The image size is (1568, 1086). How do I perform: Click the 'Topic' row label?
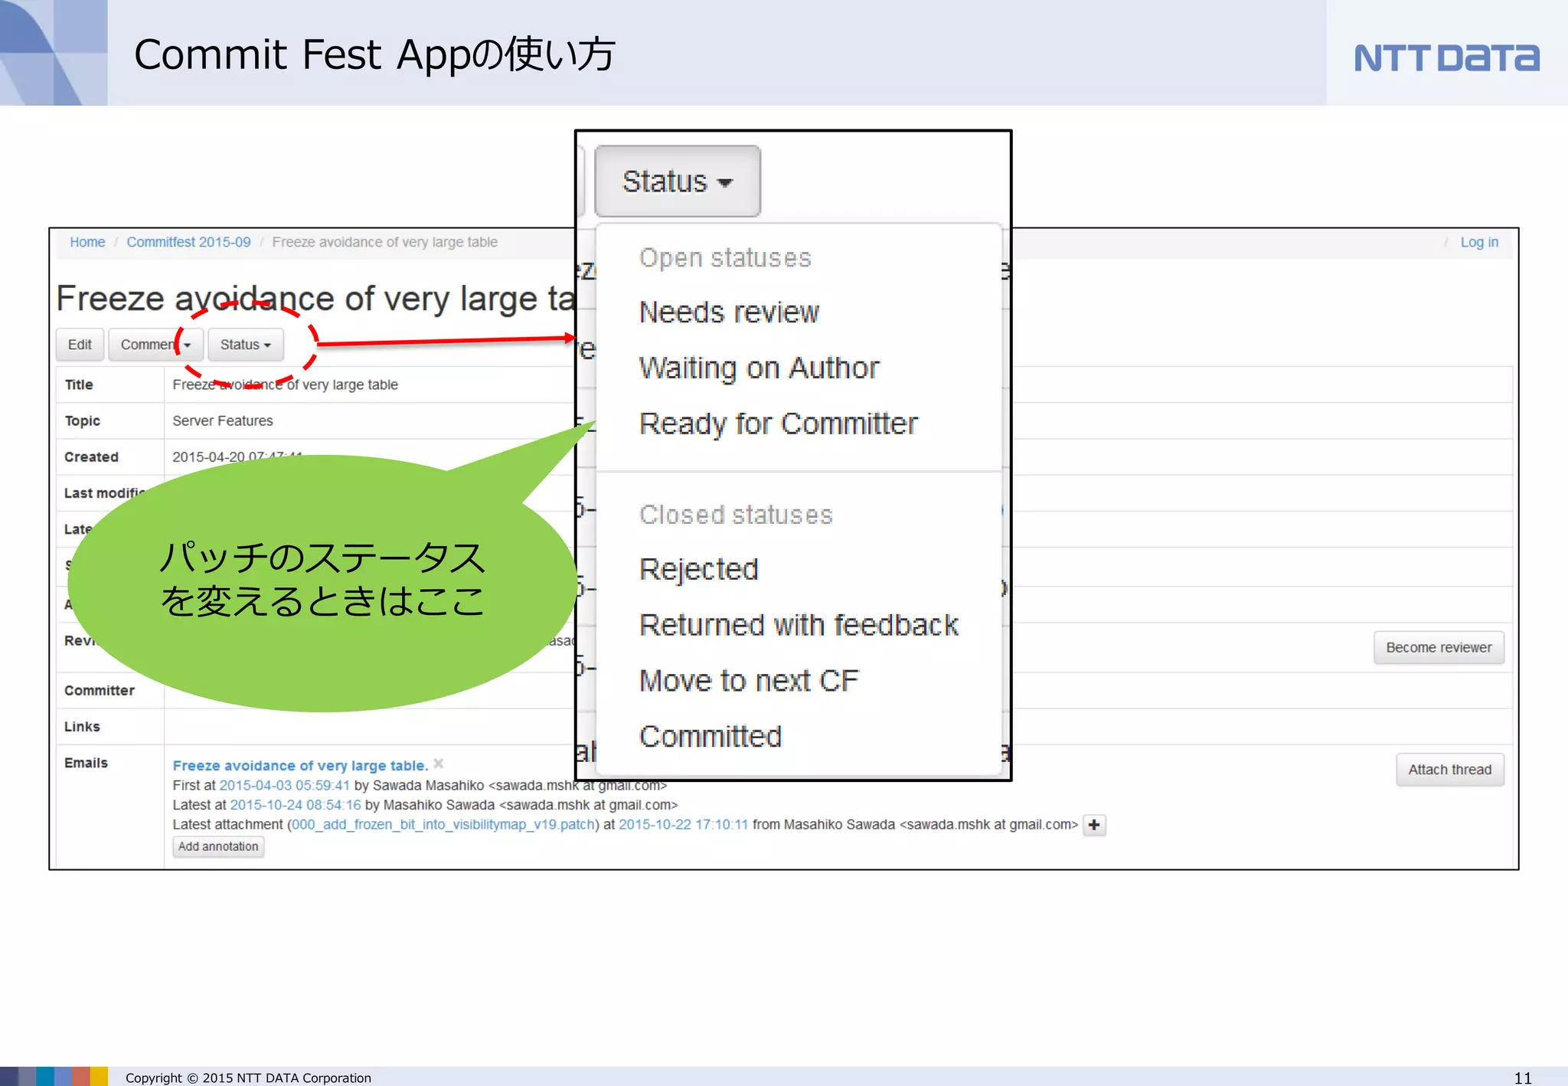[82, 421]
